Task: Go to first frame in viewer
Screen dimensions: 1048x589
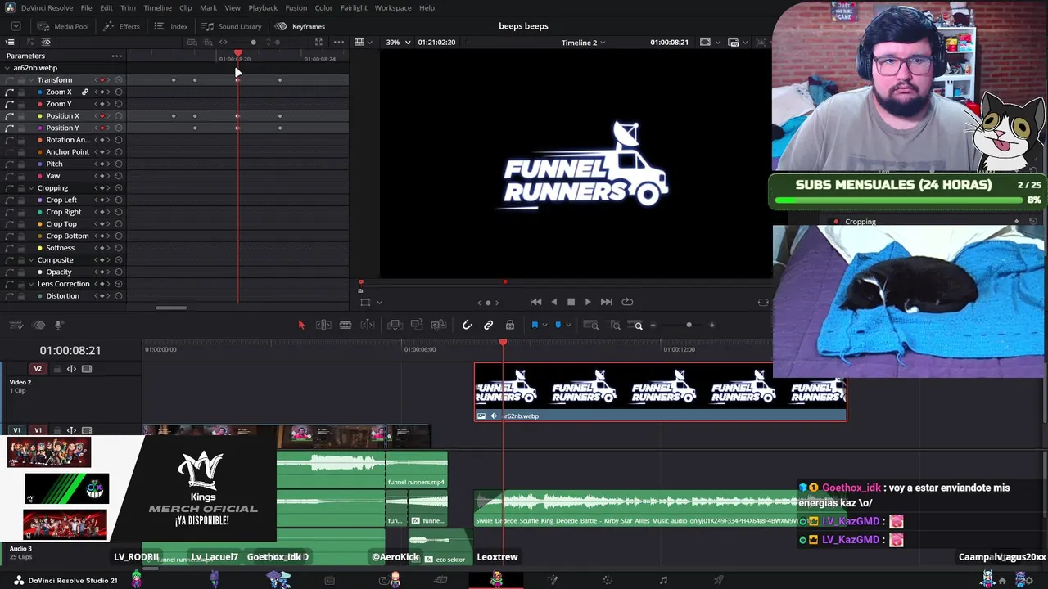Action: tap(535, 302)
